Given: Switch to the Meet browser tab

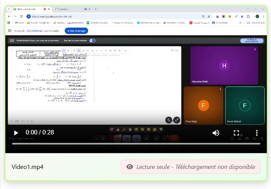Looking at the screenshot, I should 29,9.
